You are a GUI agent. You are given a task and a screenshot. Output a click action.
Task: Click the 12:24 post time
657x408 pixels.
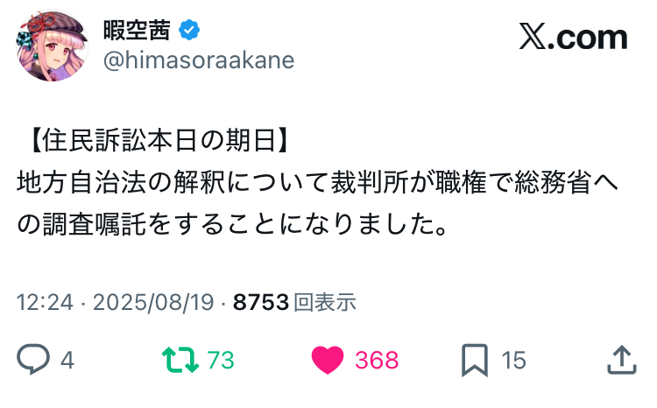point(42,302)
